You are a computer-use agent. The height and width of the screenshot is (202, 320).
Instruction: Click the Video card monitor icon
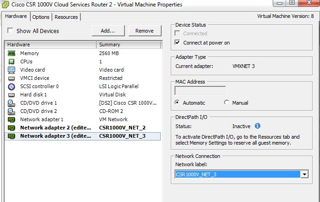[x=11, y=70]
